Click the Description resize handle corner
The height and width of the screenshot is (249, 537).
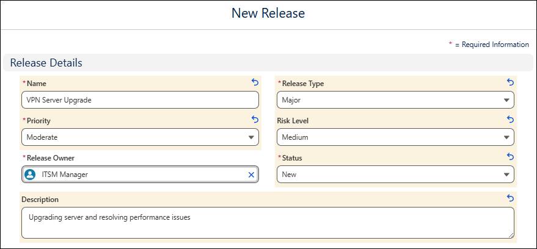tap(511, 235)
